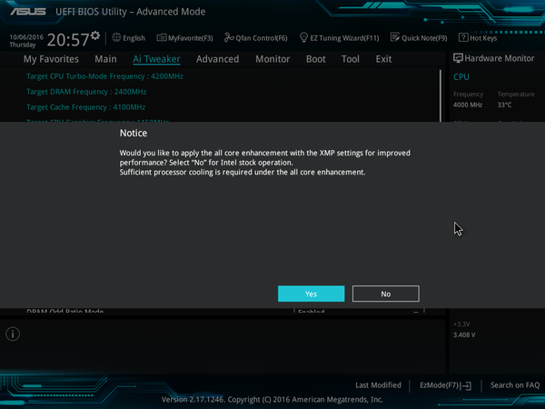
Task: Click the 20:57 clock display
Action: click(68, 40)
